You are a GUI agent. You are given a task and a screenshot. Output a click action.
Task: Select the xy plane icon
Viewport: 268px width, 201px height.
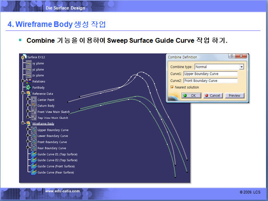point(29,63)
